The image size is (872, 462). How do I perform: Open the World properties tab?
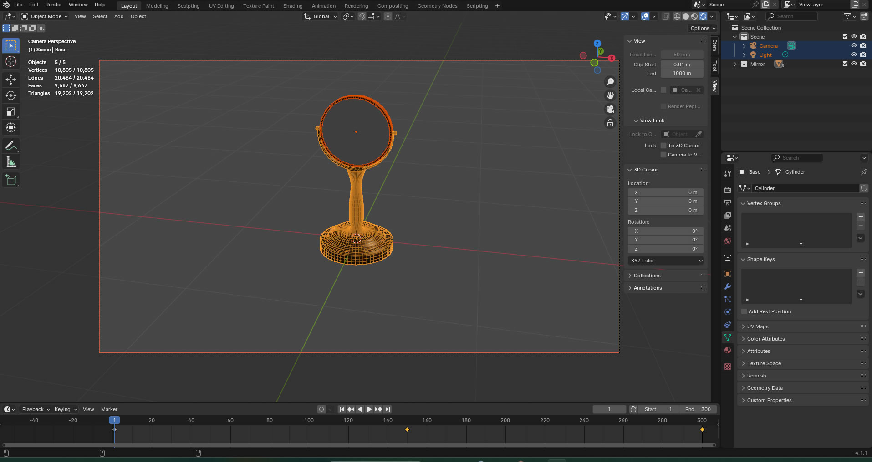click(728, 241)
